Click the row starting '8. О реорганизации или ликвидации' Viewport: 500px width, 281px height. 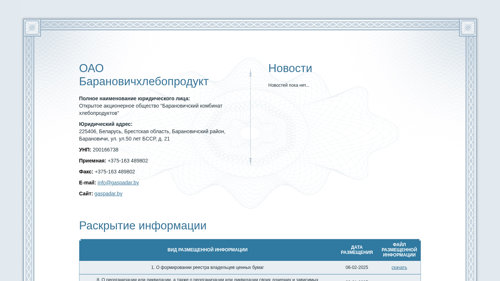207,279
